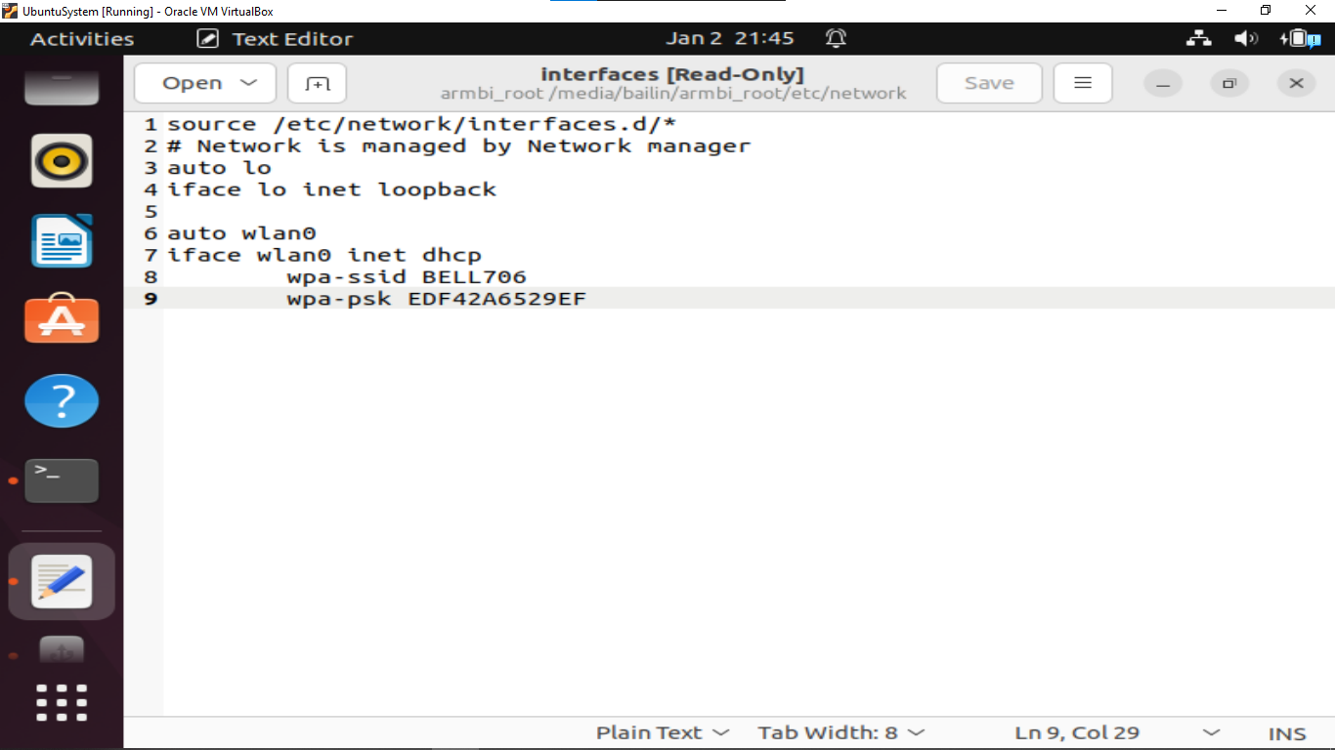
Task: Open the Help icon in the dock
Action: [x=62, y=400]
